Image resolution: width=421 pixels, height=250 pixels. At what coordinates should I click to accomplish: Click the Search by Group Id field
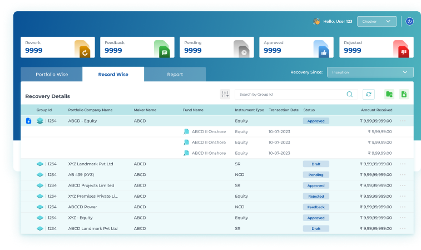tap(289, 95)
